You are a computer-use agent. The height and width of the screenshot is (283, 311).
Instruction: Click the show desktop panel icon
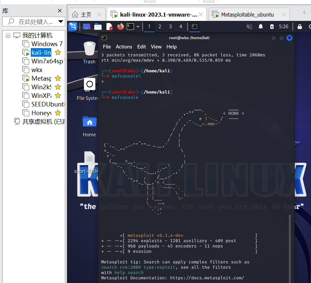point(86,27)
